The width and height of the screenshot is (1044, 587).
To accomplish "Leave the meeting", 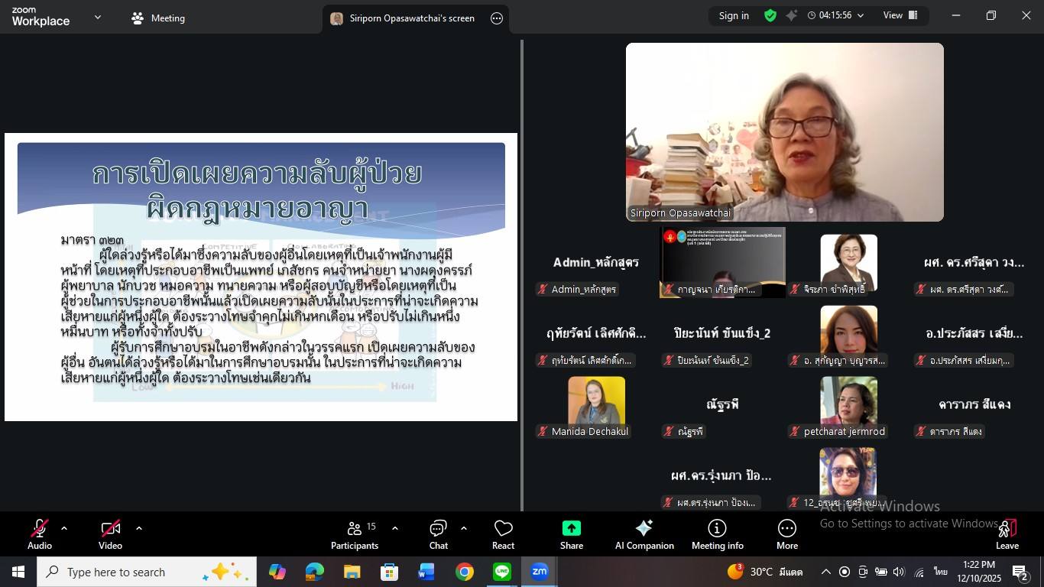I will (1007, 533).
